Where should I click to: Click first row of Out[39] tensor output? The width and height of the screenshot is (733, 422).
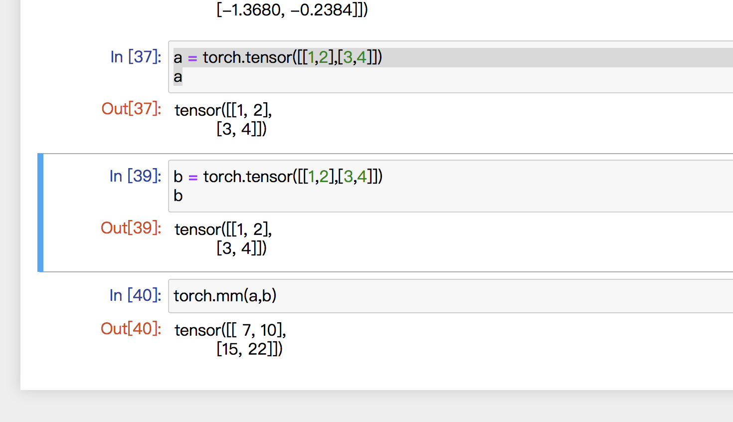point(223,229)
